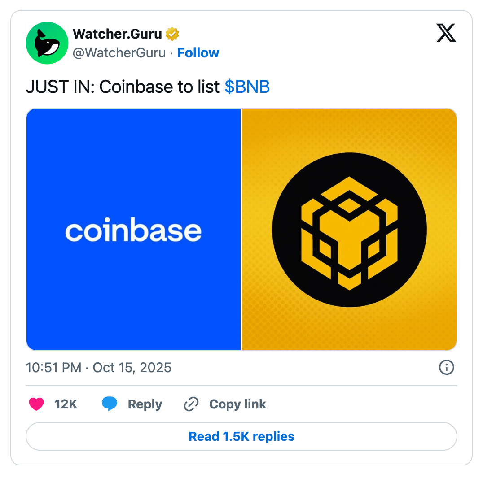Click the Watcher.Guru display name
The height and width of the screenshot is (478, 483).
click(x=117, y=34)
